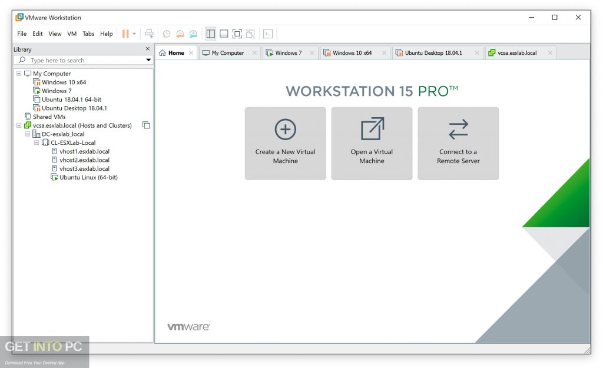Enter full screen mode icon
Screen dimensions: 603x368
[237, 34]
